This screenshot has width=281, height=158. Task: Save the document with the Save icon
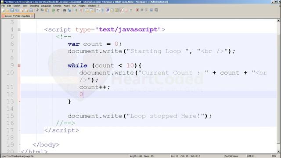coord(12,10)
